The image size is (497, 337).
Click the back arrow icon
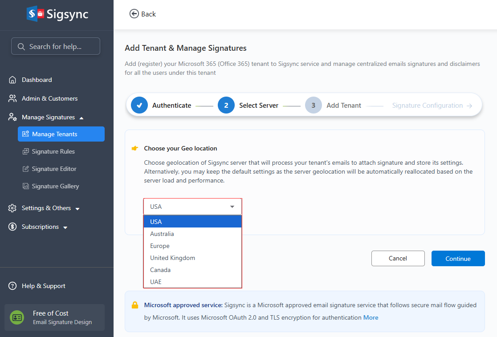coord(134,14)
